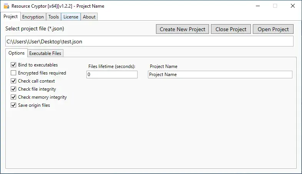Open the Tools tab
The height and width of the screenshot is (174, 302).
(x=53, y=17)
